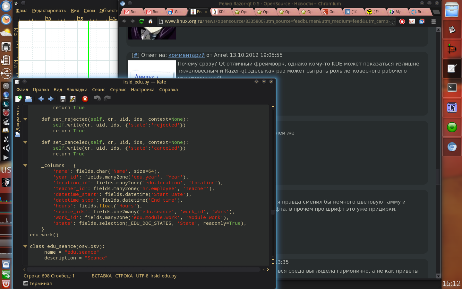This screenshot has width=462, height=289.
Task: Open Kate's Правка menu
Action: [41, 90]
